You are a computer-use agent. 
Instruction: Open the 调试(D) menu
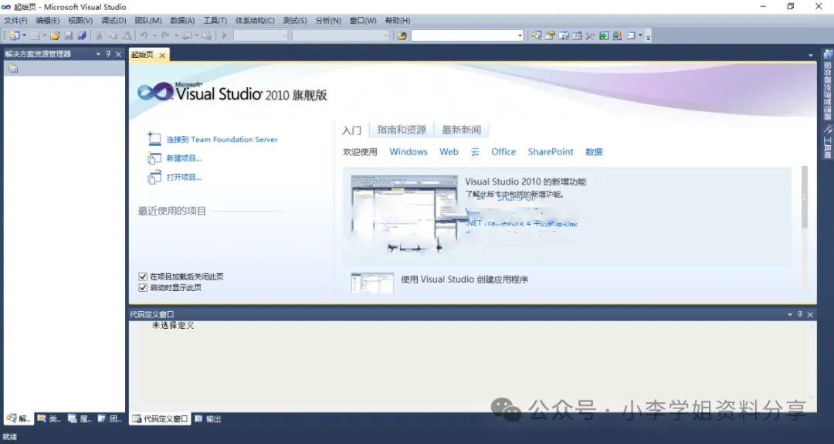[x=114, y=20]
